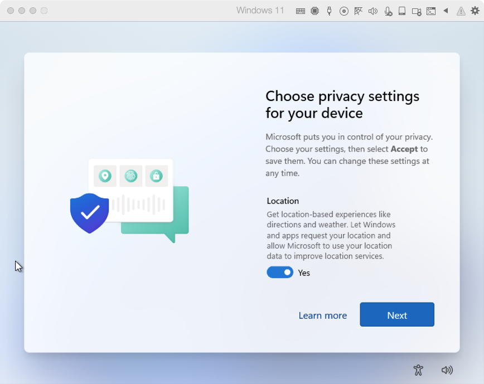Image resolution: width=484 pixels, height=384 pixels.
Task: Click the bold "Accept" word
Action: tap(404, 149)
